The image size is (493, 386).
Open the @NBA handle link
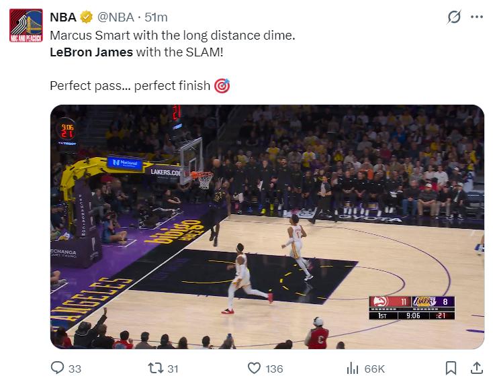pyautogui.click(x=117, y=17)
